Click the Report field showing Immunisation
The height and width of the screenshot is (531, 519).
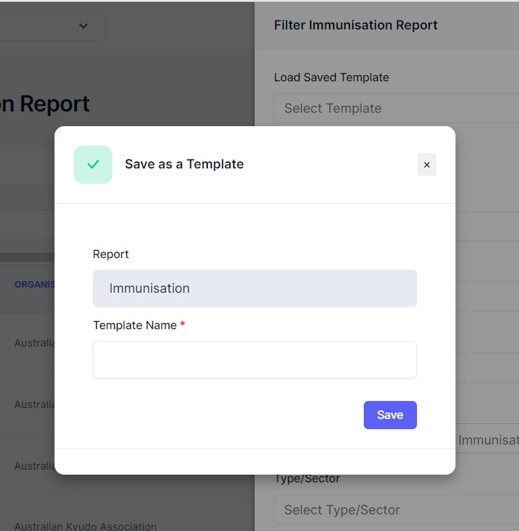click(255, 288)
